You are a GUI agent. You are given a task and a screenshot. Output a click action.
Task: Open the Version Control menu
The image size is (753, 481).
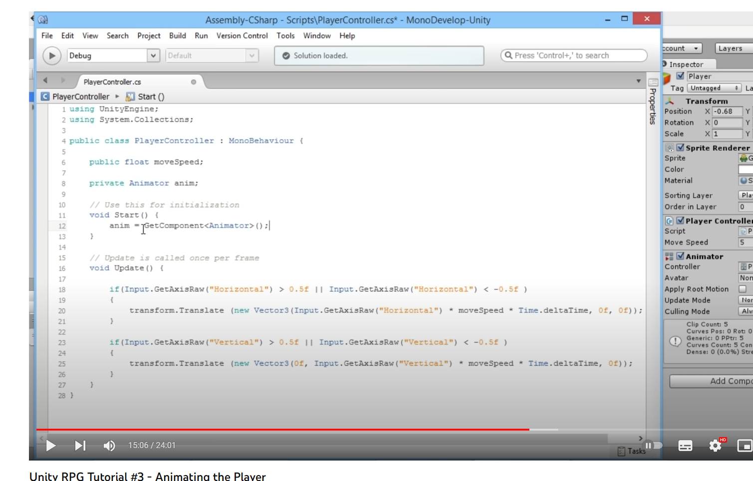(x=242, y=36)
